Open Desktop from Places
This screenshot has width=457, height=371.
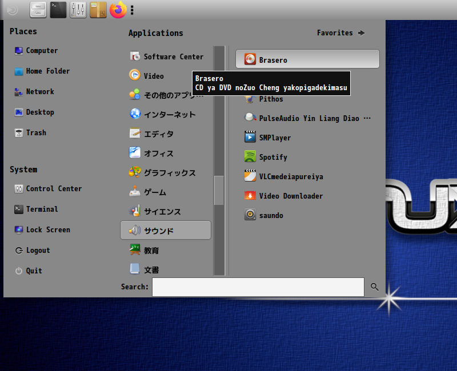click(34, 112)
